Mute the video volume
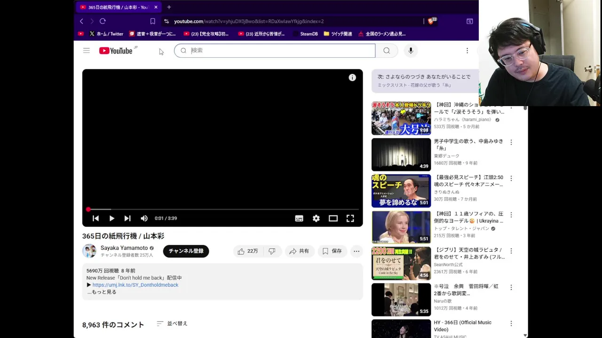The width and height of the screenshot is (602, 338). pos(144,218)
